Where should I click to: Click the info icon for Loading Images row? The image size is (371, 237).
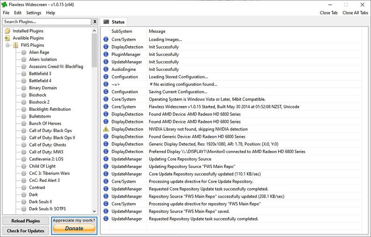[x=106, y=39]
